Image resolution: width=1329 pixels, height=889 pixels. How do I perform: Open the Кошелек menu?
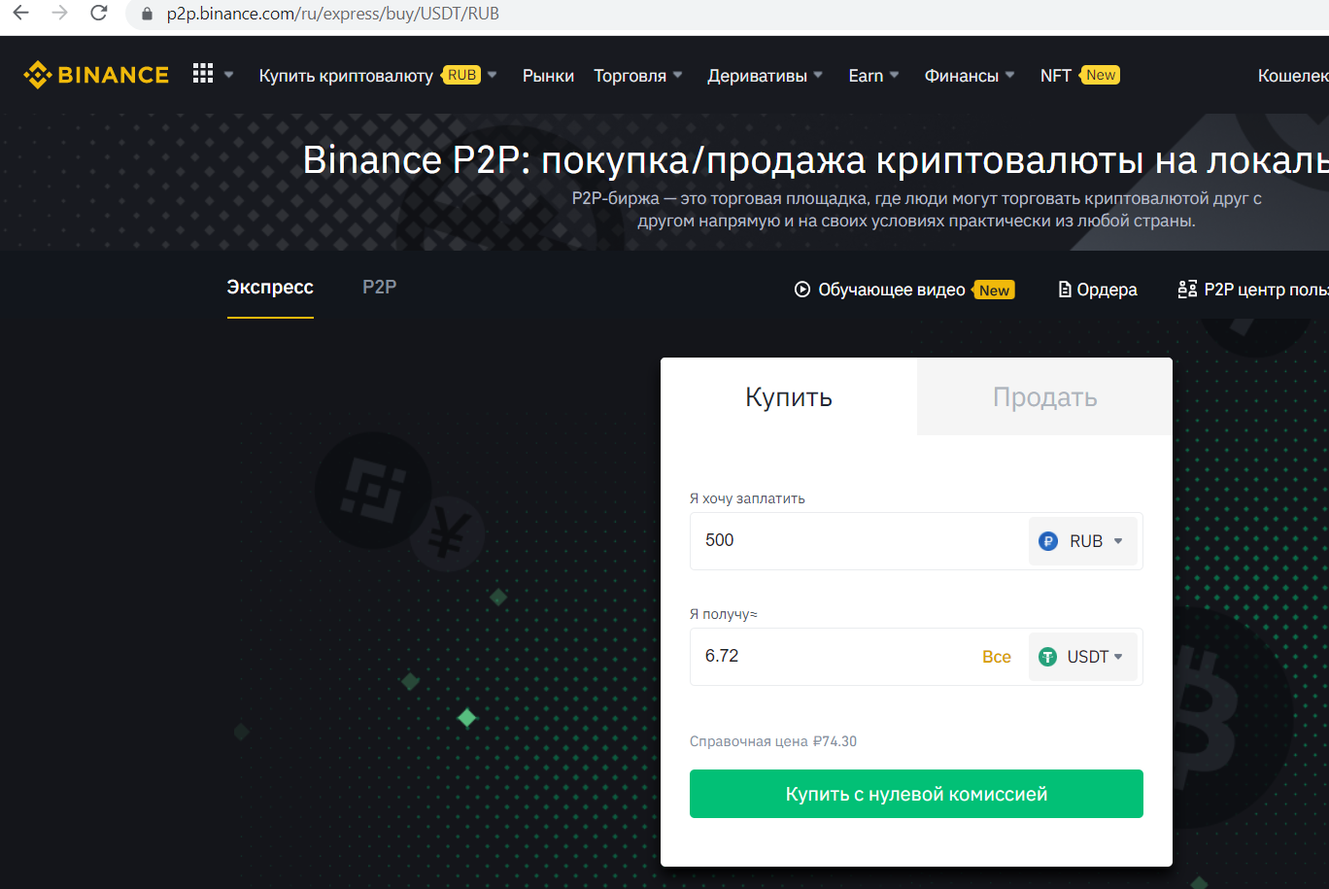(x=1293, y=76)
